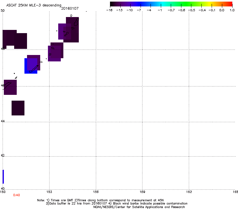Click the latitude label "42"
Image resolution: width=238 pixels, height=209 pixels.
(3, 155)
